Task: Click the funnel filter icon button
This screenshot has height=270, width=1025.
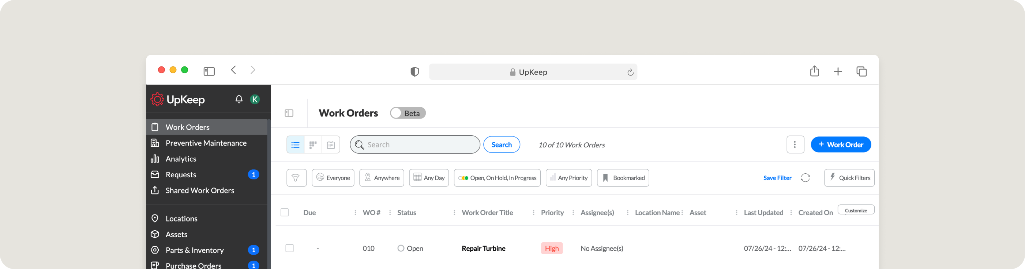Action: click(x=296, y=178)
